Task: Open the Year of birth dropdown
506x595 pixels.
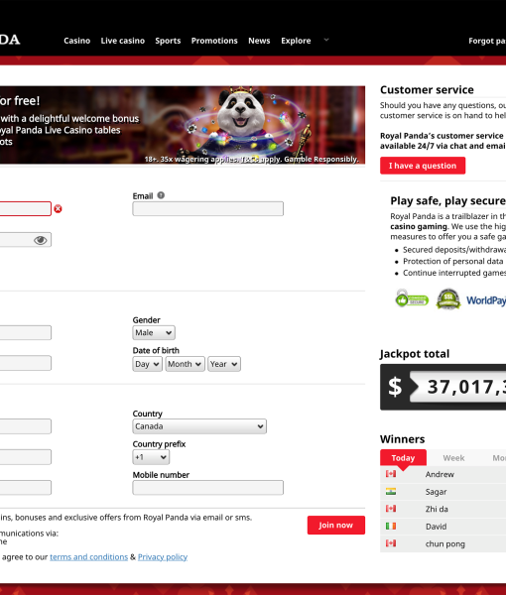Action: (x=224, y=364)
